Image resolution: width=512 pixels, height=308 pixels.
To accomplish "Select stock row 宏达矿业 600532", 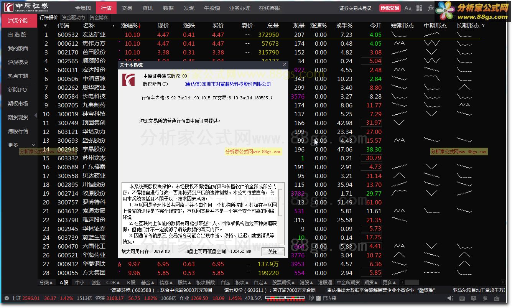I will (259, 35).
